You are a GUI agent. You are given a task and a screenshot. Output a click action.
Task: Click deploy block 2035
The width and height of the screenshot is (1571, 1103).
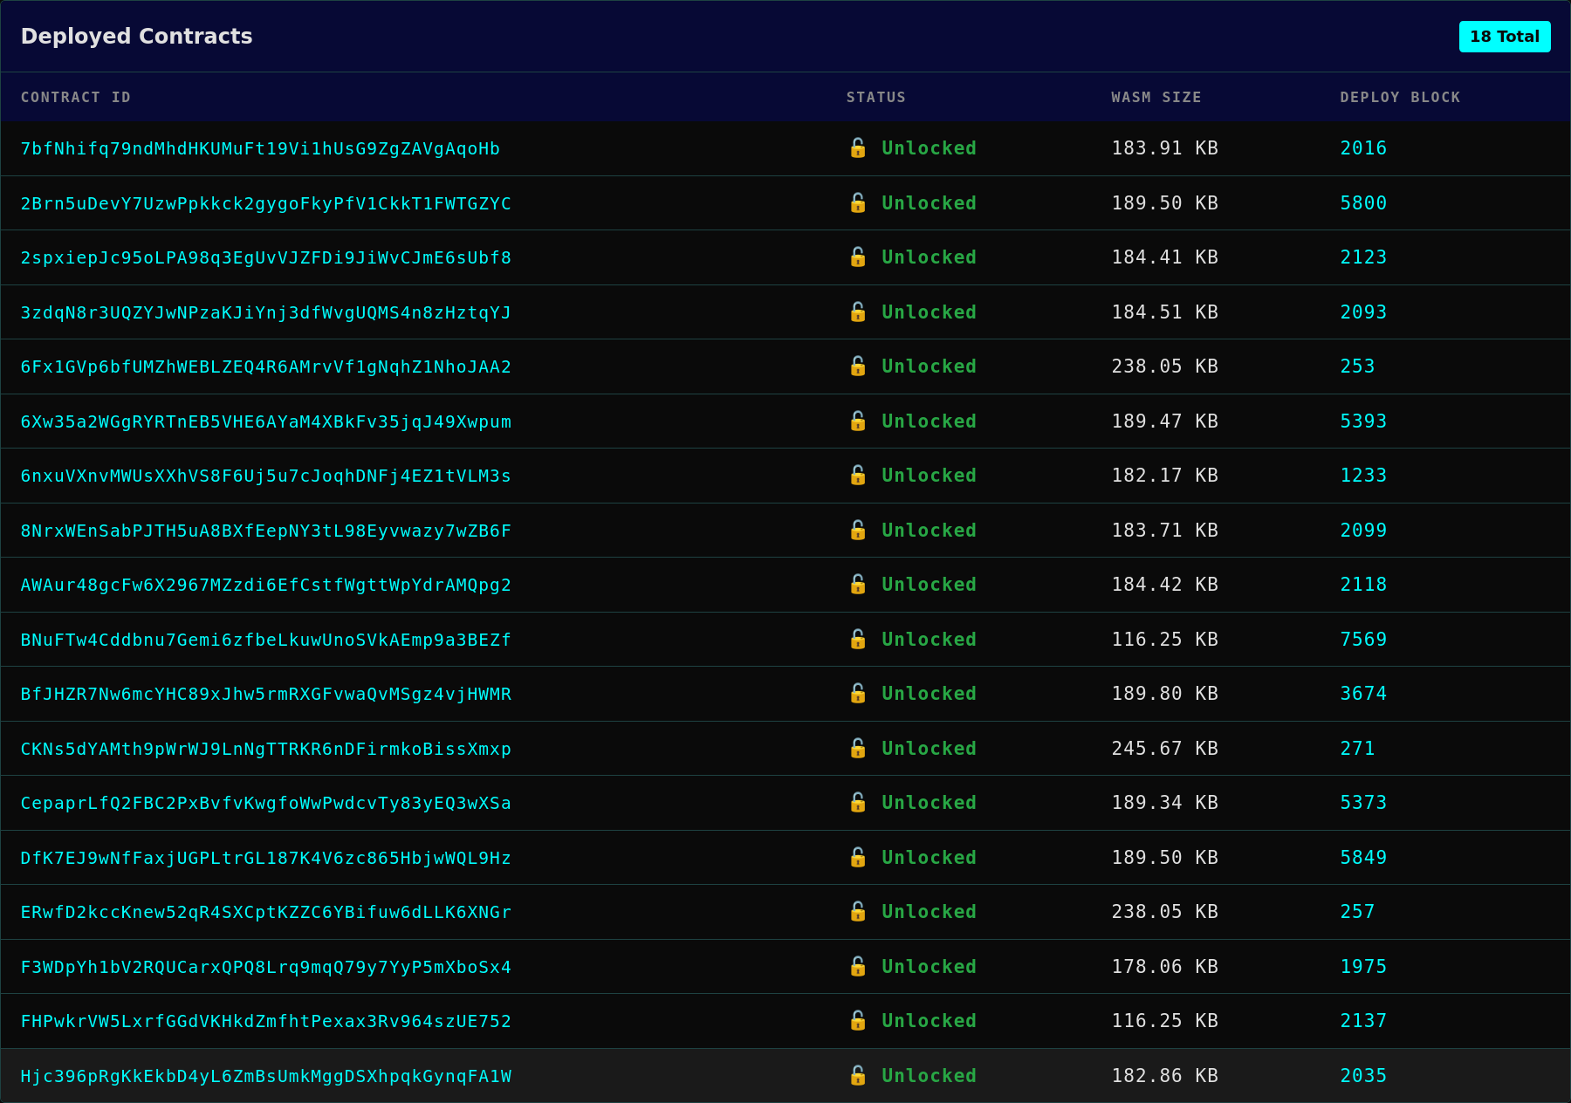click(1363, 1076)
